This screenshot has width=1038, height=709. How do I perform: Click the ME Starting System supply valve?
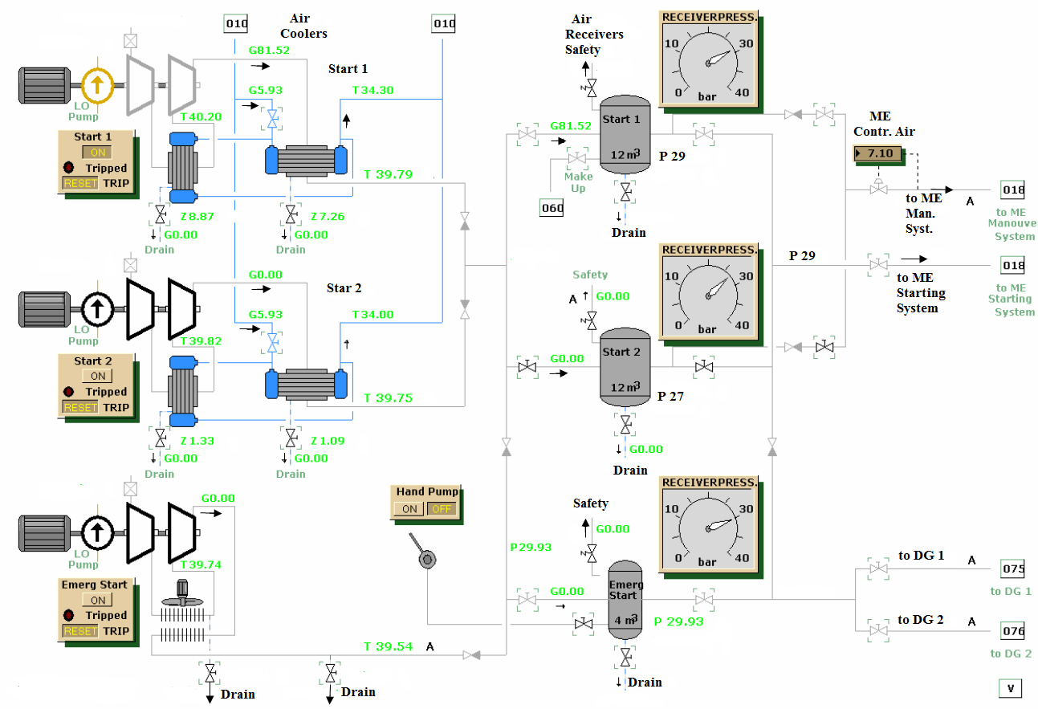[x=878, y=264]
